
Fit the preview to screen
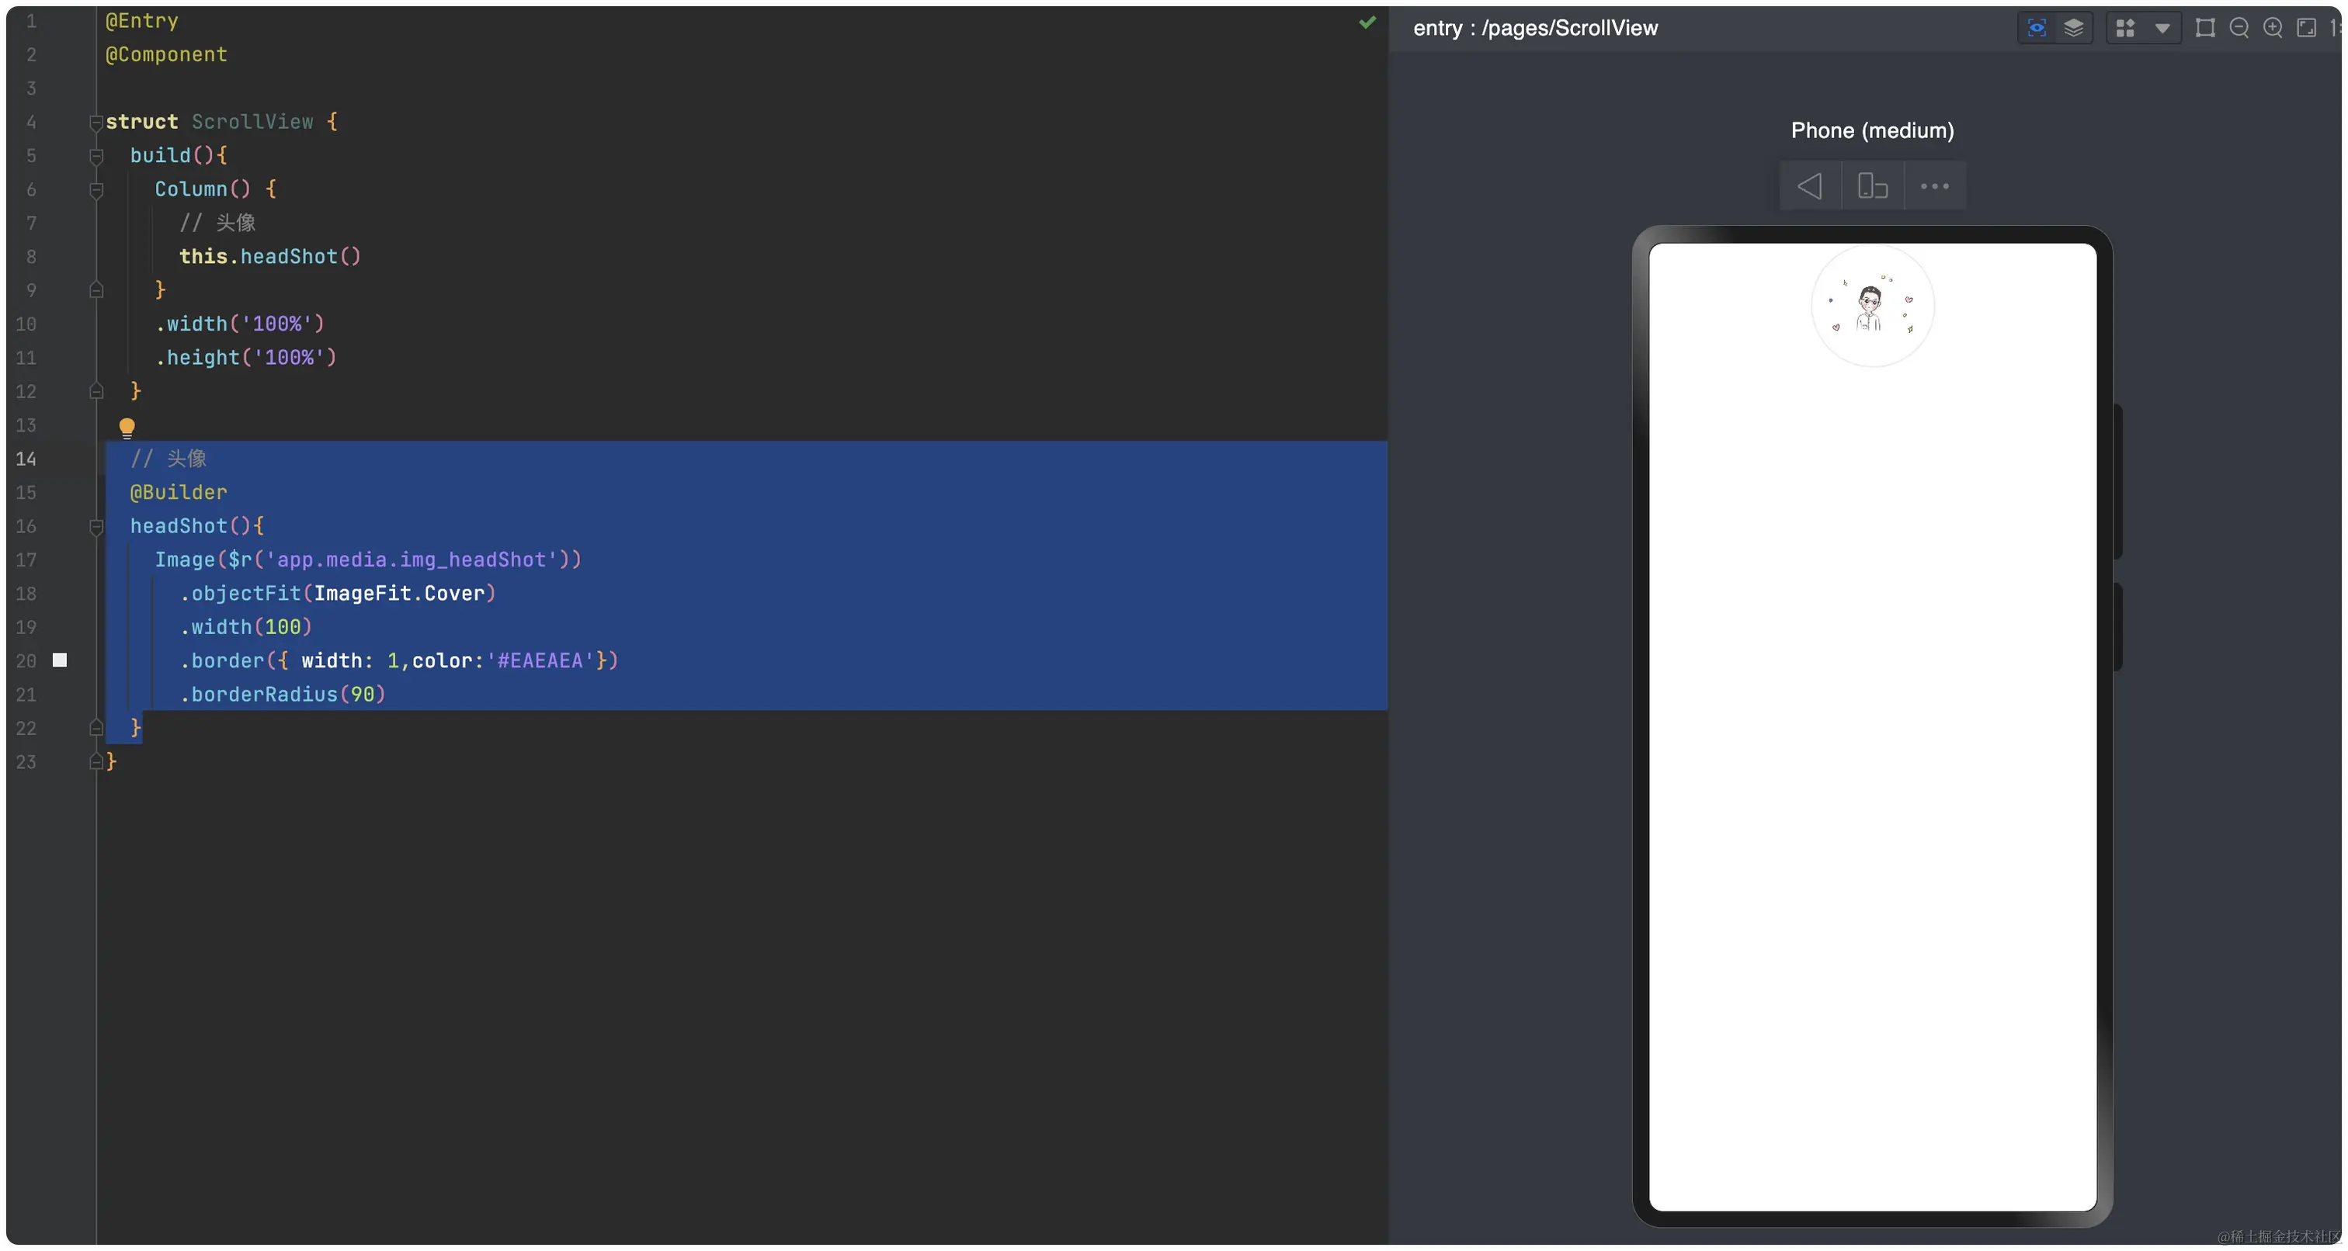2306,28
